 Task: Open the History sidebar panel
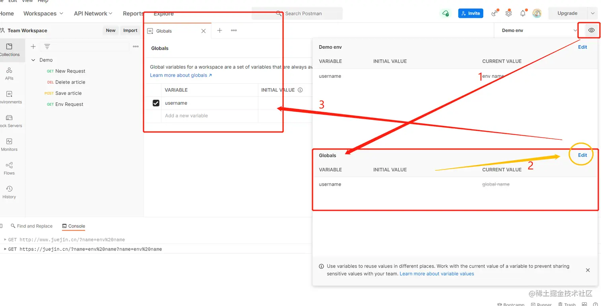coord(9,192)
